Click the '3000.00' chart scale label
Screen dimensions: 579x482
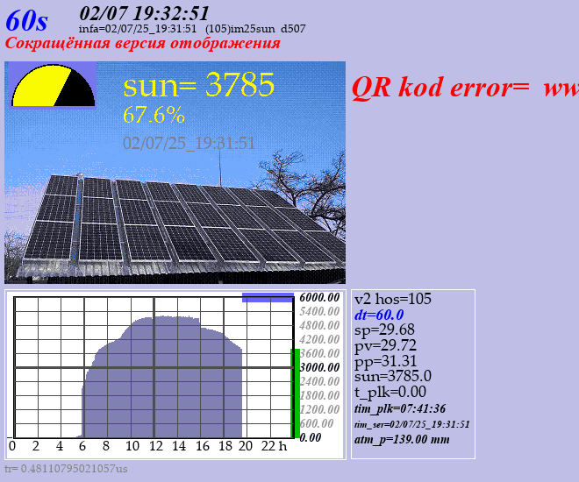[319, 367]
